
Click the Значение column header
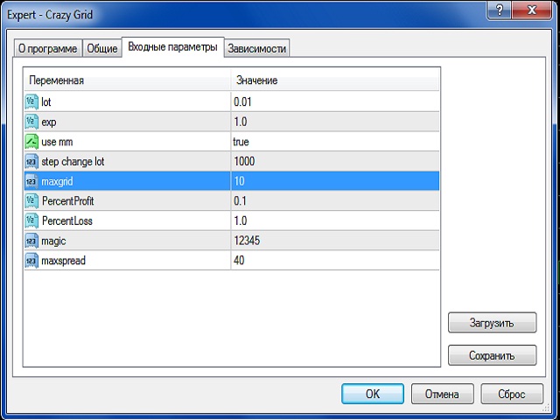pos(335,80)
